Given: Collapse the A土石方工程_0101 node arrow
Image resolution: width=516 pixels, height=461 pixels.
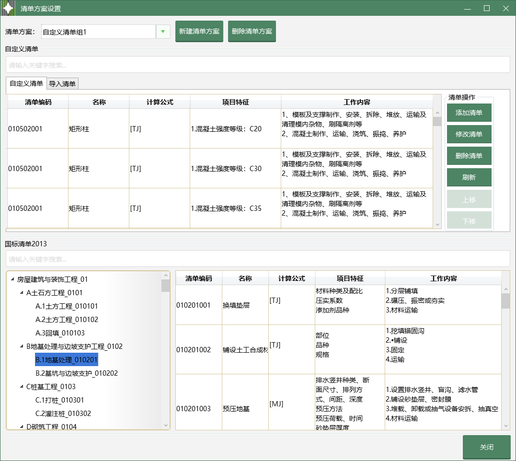Looking at the screenshot, I should click(22, 292).
